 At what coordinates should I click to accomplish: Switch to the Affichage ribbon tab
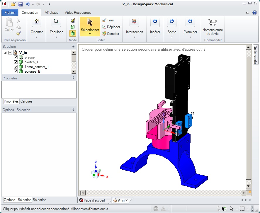[x=52, y=13]
